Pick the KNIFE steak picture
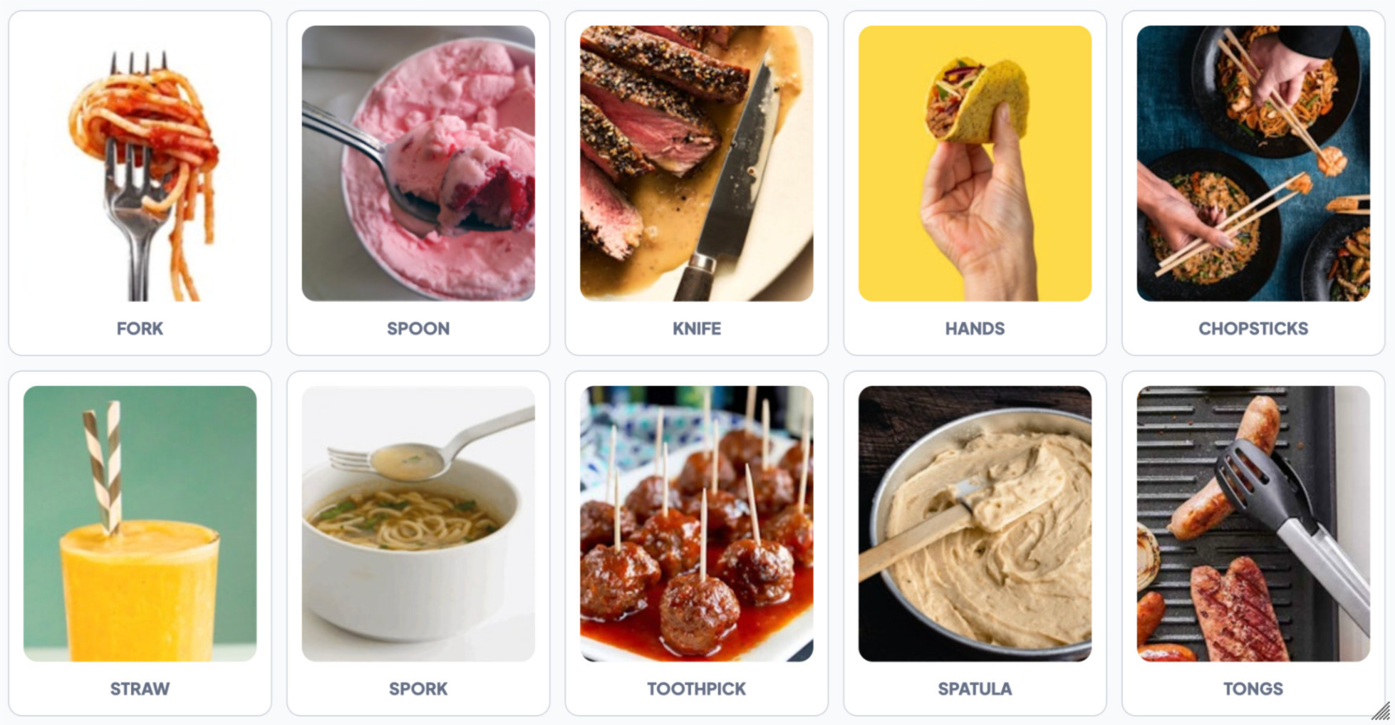Viewport: 1395px width, 725px height. pyautogui.click(x=697, y=163)
